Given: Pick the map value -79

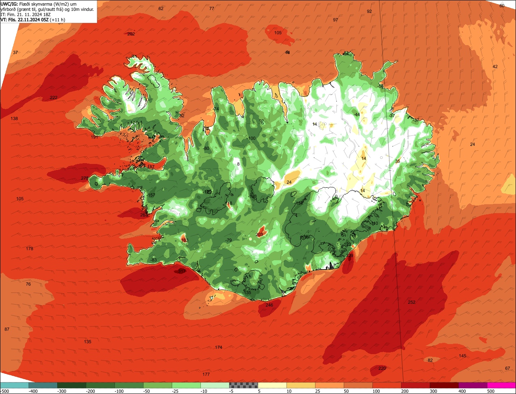Looking at the screenshot, I should click(x=229, y=240).
